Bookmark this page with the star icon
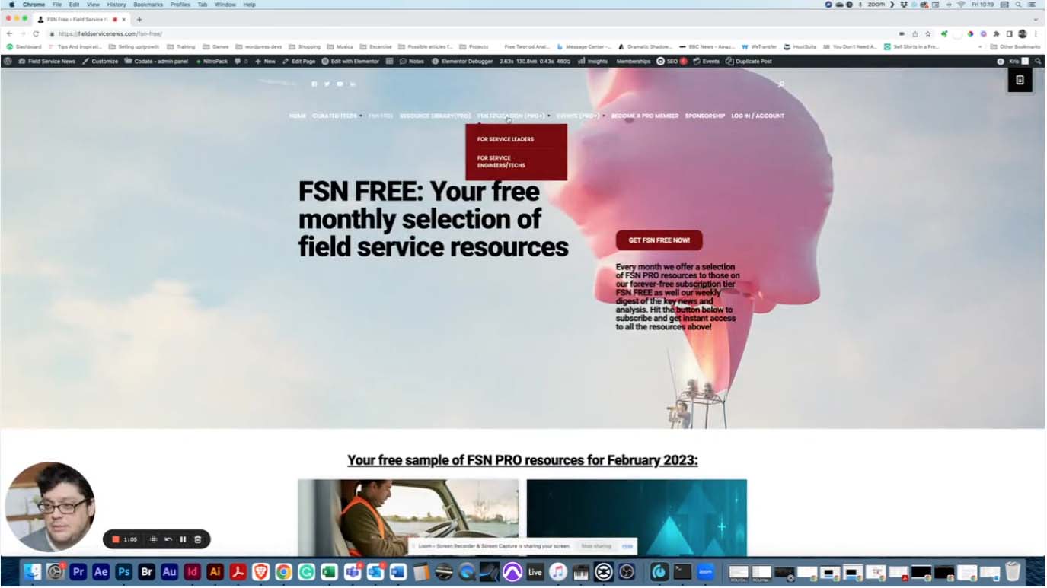The image size is (1047, 588). click(927, 33)
